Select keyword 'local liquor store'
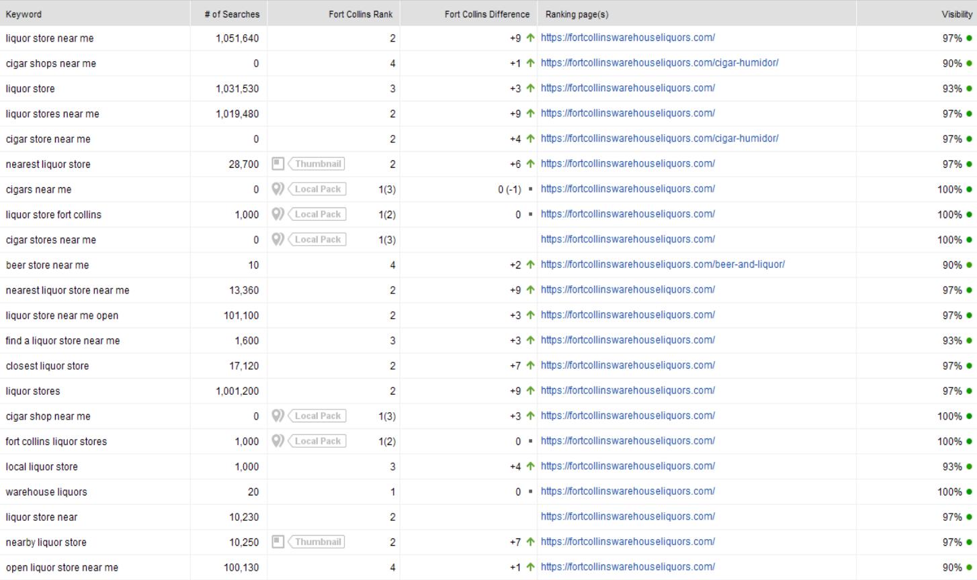This screenshot has height=580, width=977. click(x=42, y=467)
